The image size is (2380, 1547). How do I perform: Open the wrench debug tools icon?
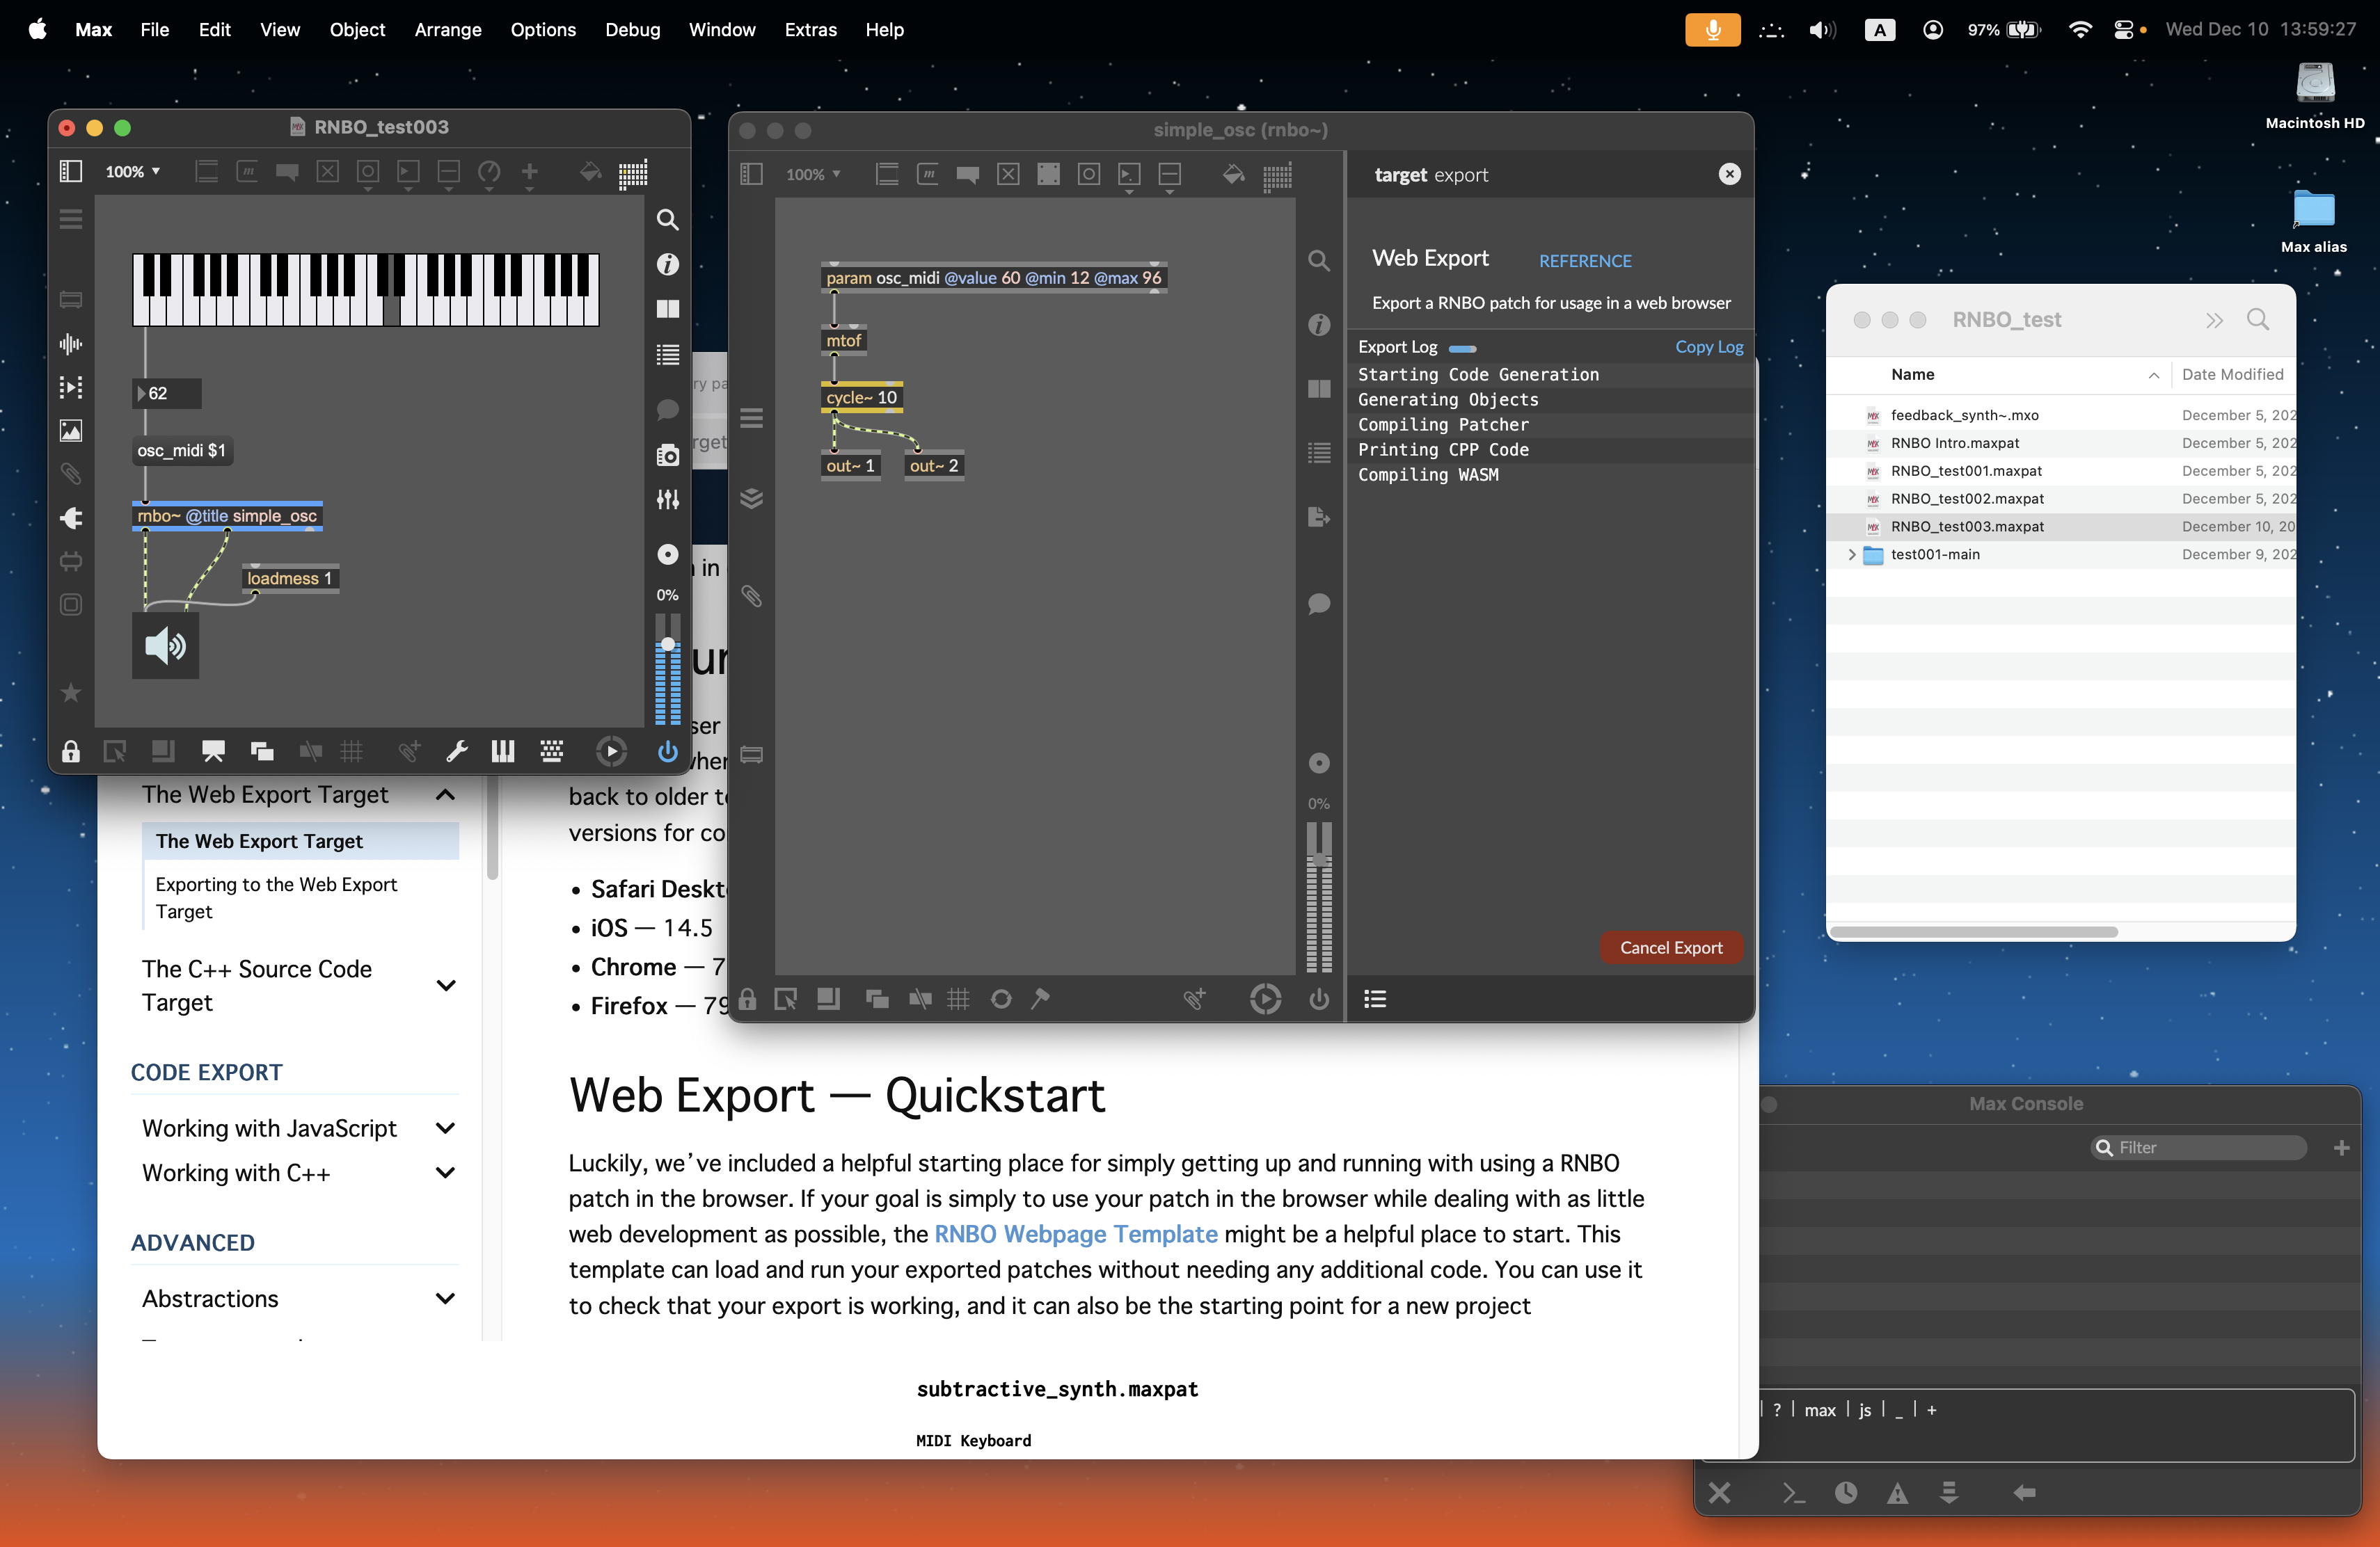[x=457, y=751]
